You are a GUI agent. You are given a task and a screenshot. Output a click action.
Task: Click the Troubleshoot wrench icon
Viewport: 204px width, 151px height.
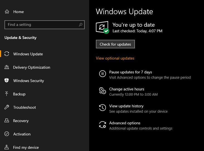(7, 107)
